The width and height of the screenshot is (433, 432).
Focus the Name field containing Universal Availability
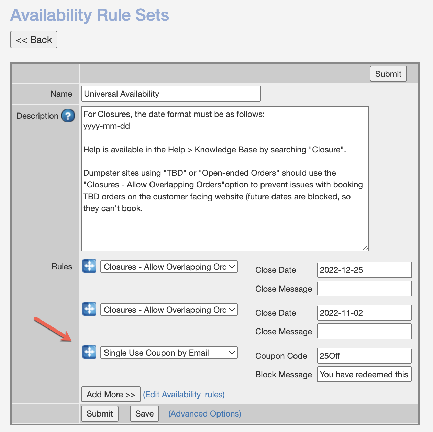(171, 94)
